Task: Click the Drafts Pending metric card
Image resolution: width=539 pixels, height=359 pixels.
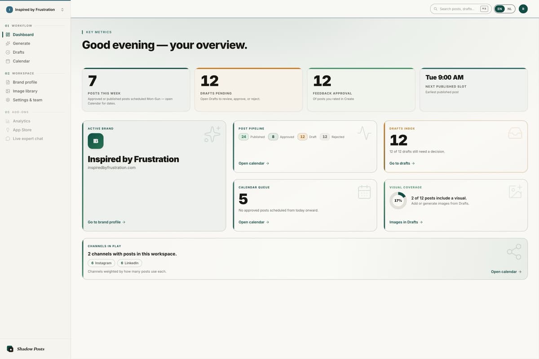Action: point(248,90)
